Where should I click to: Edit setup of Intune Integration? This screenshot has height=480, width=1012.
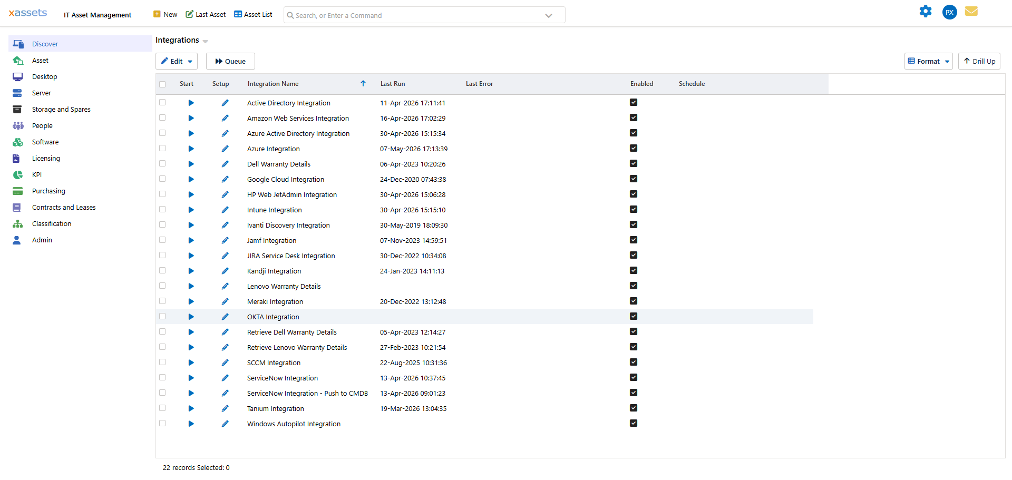point(225,210)
